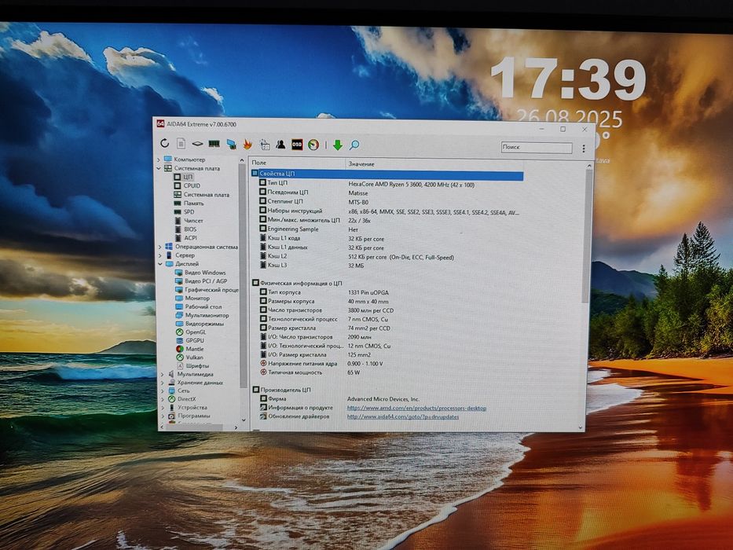This screenshot has width=733, height=550.
Task: Click the details pane vertical scrollbar
Action: point(586,236)
